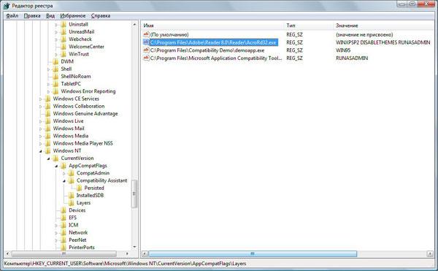Click the WelcomeCenter folder icon

pos(64,47)
